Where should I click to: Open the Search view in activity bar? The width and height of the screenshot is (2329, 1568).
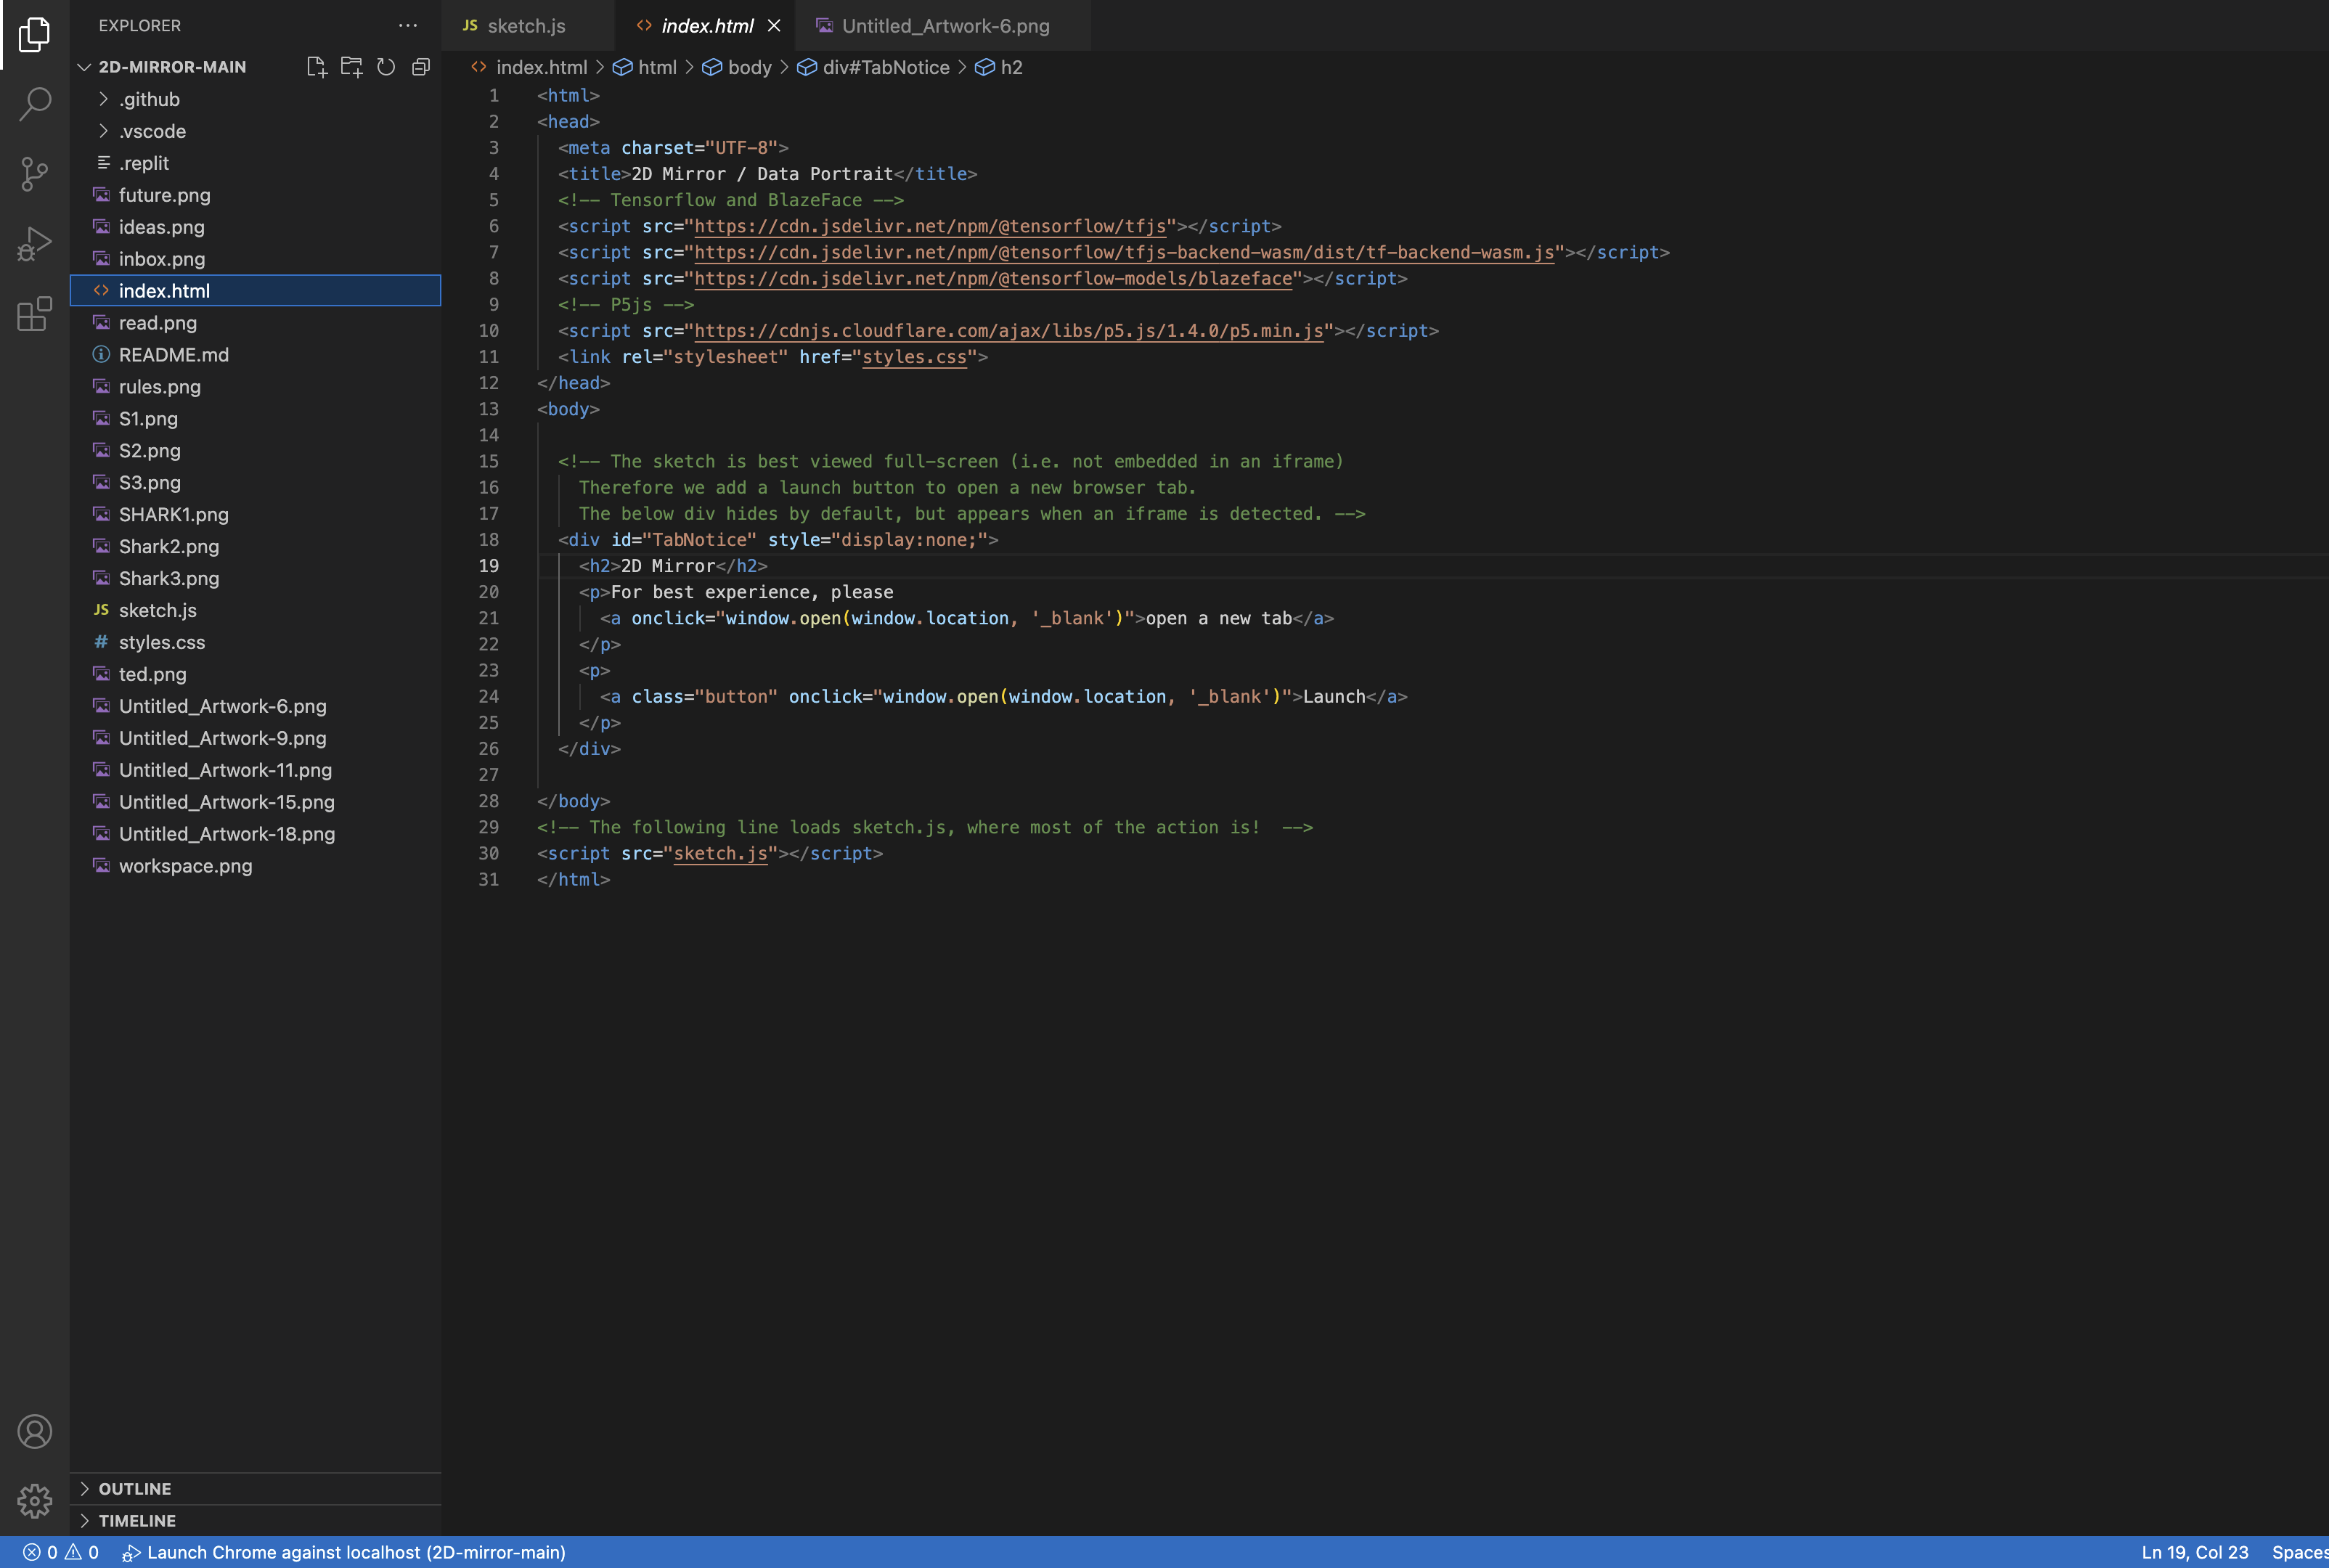35,103
